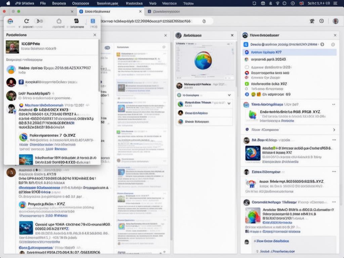
Task: Close the popup panel using its X
Action: [x=95, y=35]
